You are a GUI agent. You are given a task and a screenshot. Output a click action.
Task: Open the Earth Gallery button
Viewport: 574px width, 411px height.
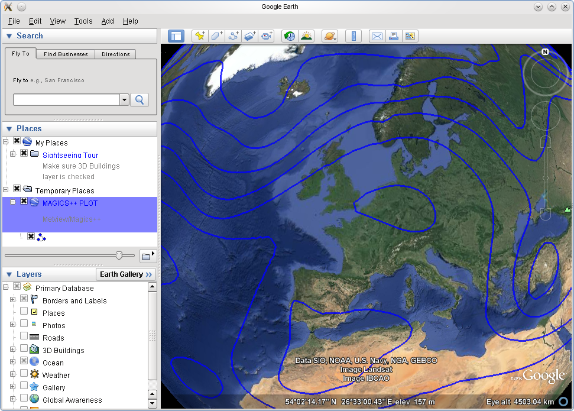click(126, 274)
